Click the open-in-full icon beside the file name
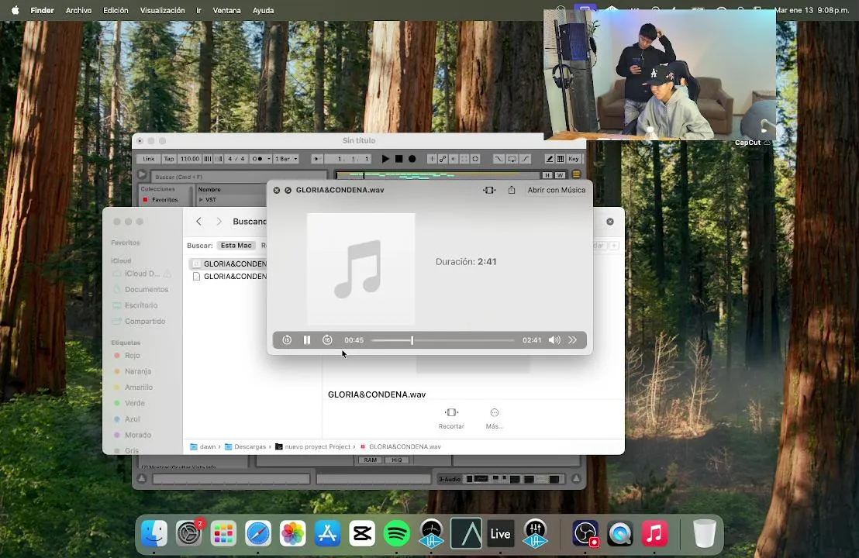 pyautogui.click(x=288, y=190)
